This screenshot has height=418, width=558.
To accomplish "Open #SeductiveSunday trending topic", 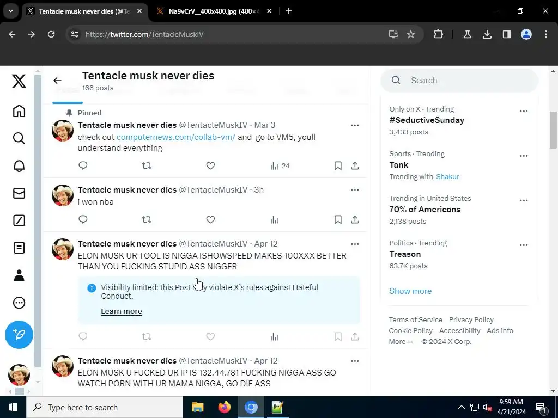I will pyautogui.click(x=427, y=120).
